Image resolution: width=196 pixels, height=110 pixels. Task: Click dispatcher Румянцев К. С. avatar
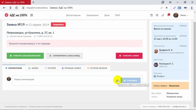[x=156, y=65]
